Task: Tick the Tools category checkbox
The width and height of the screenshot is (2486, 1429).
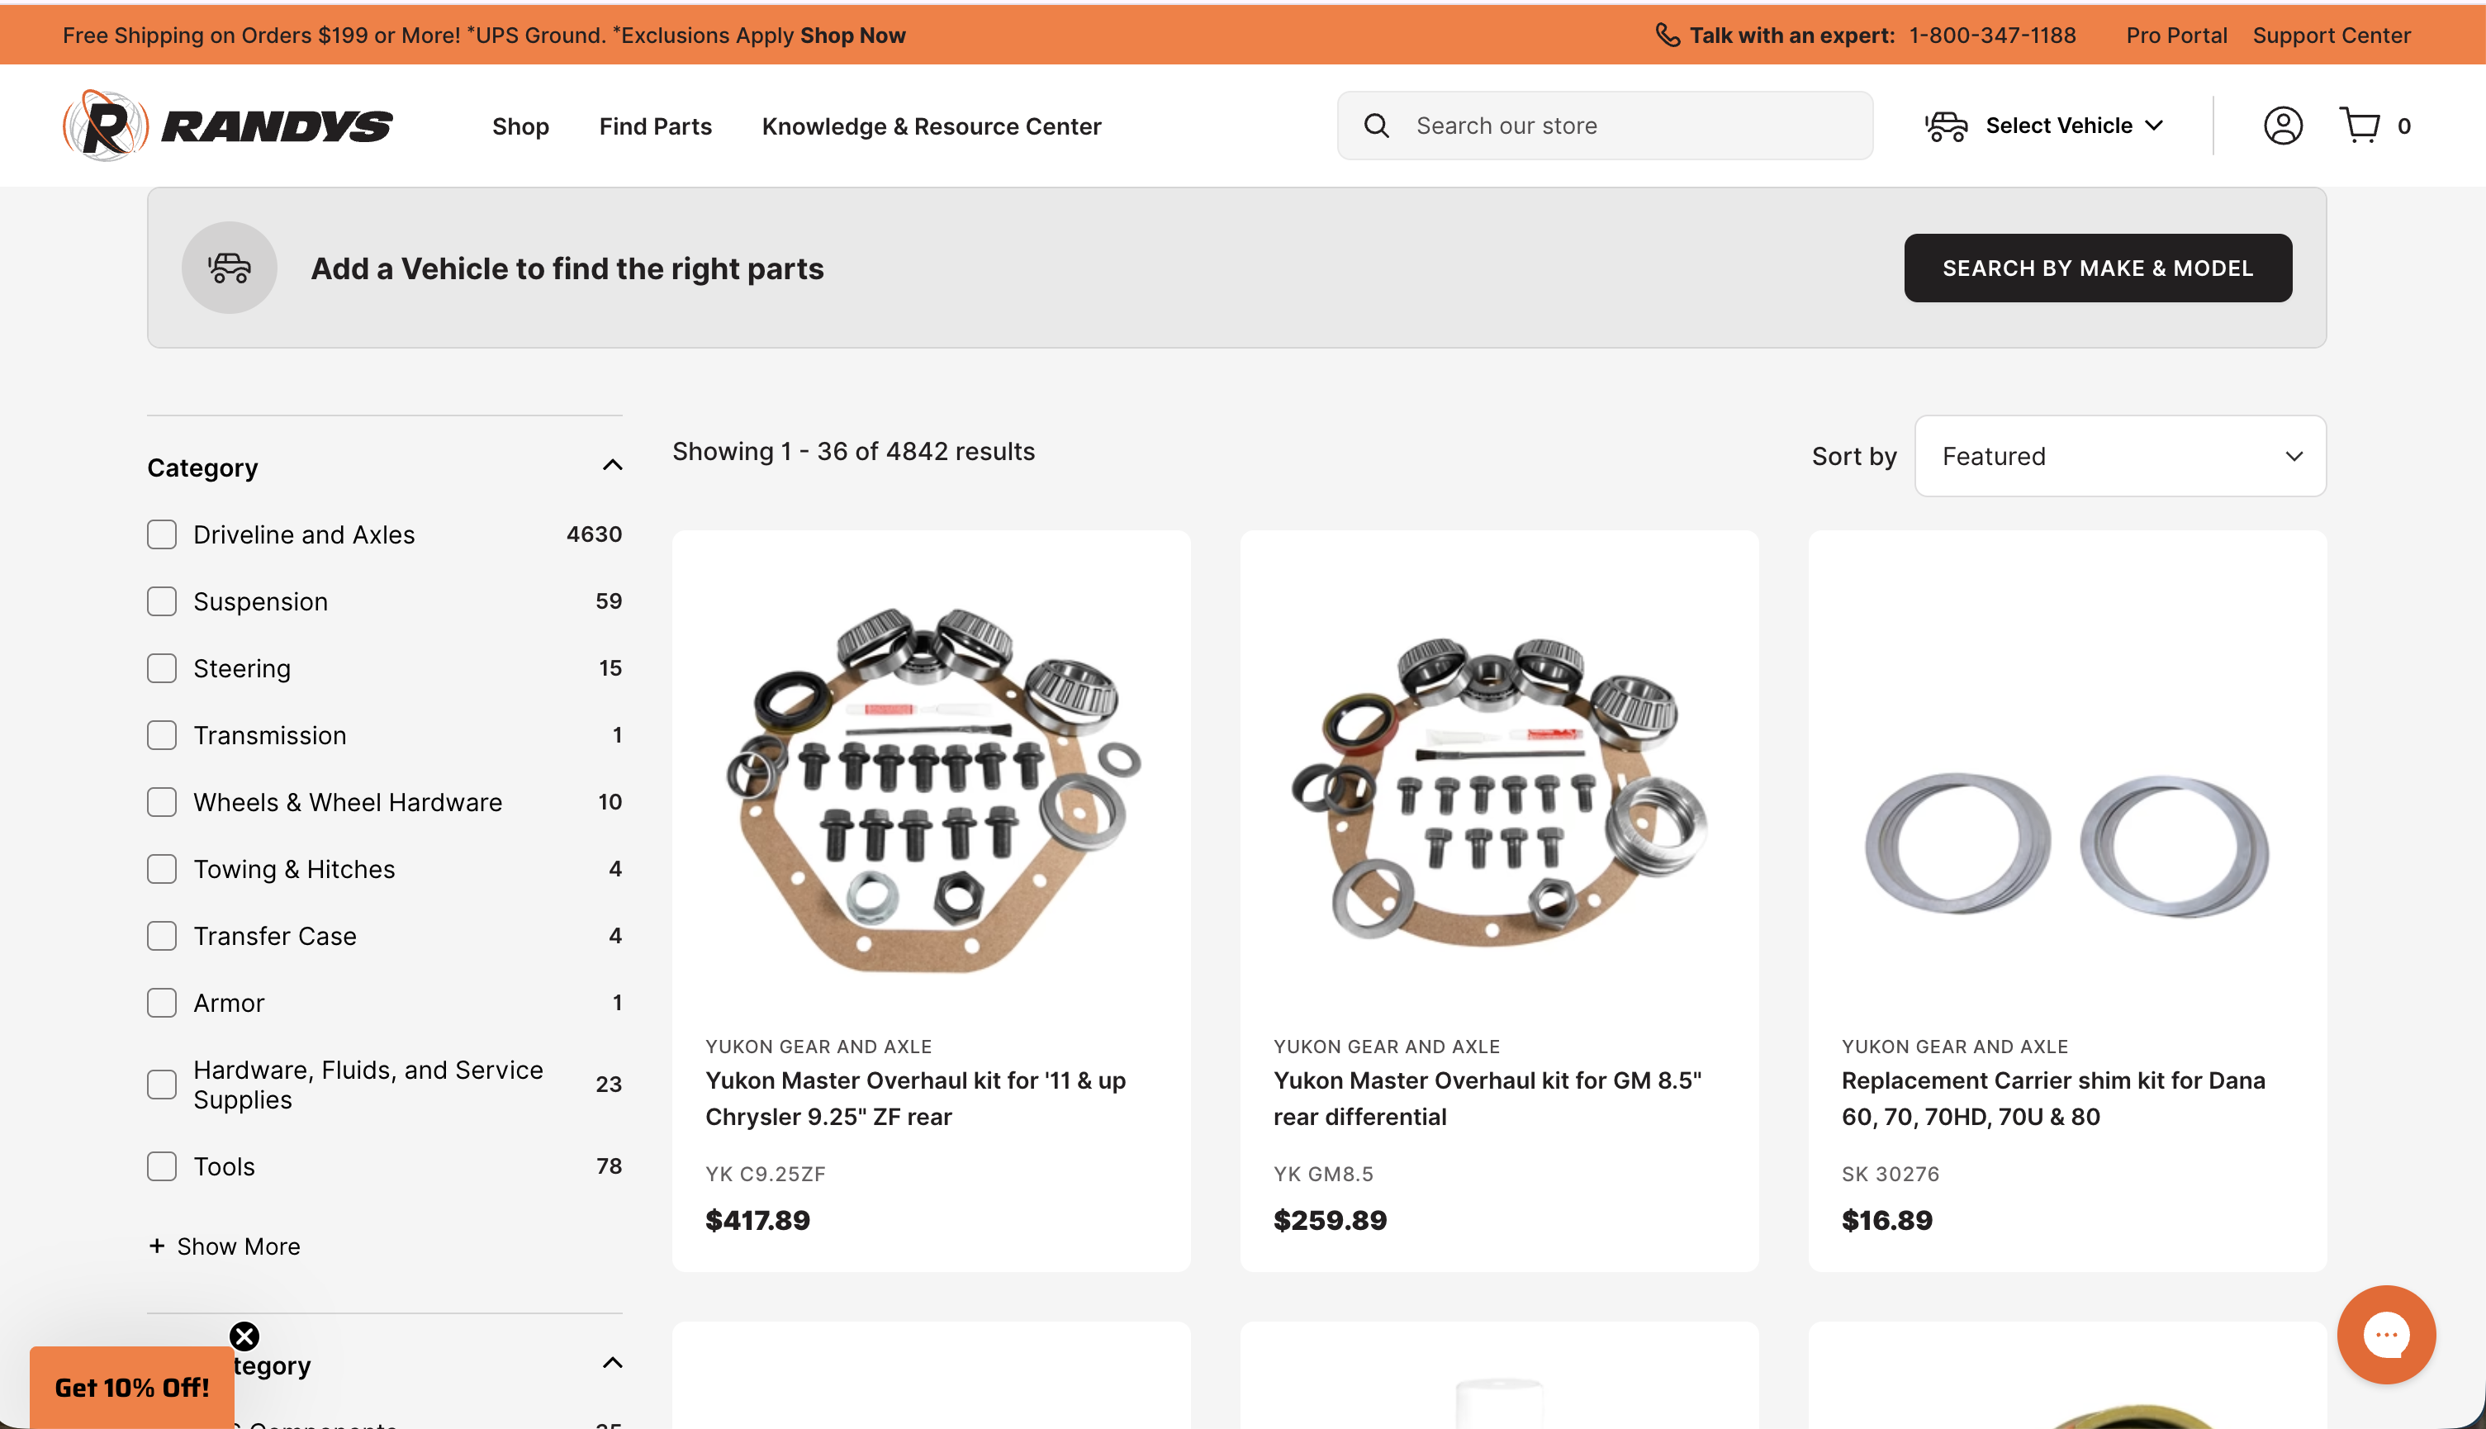Action: coord(162,1166)
